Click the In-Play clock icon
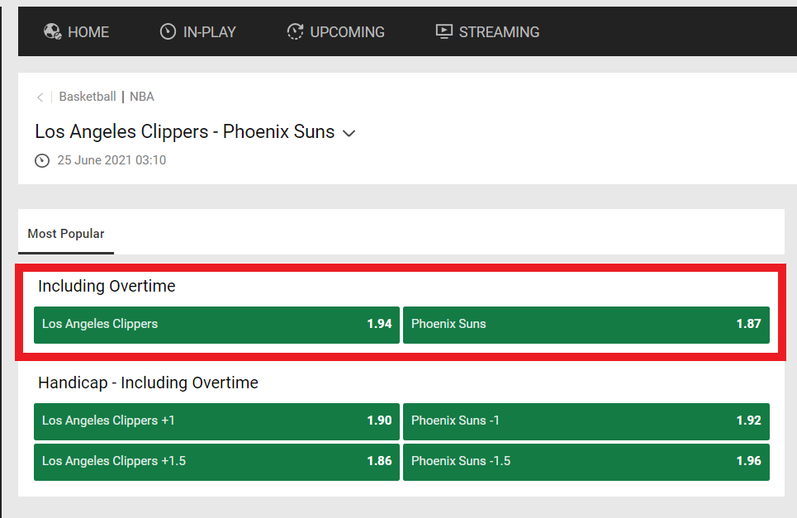Image resolution: width=797 pixels, height=518 pixels. pos(168,31)
